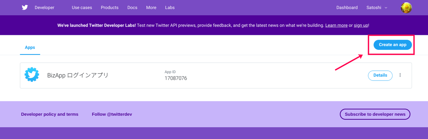The height and width of the screenshot is (139, 428).
Task: Click the Create an app button
Action: pos(393,45)
